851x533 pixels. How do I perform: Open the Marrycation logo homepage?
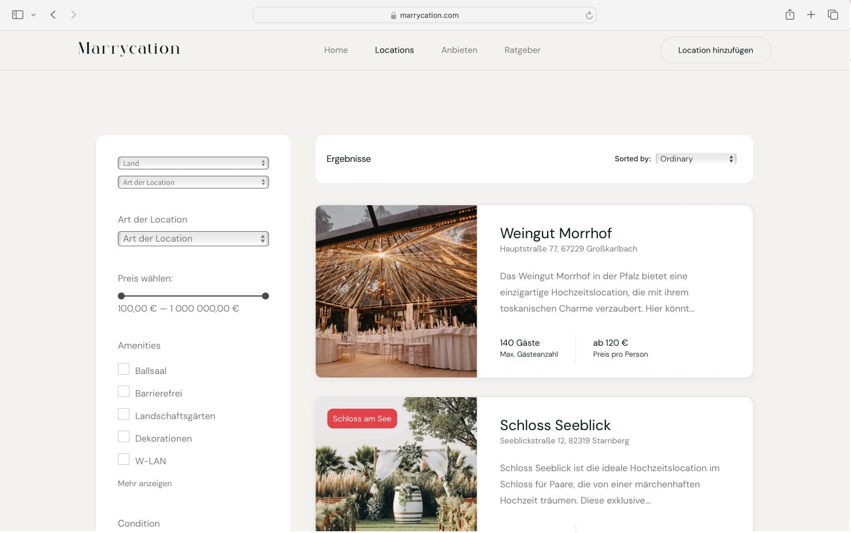point(129,49)
